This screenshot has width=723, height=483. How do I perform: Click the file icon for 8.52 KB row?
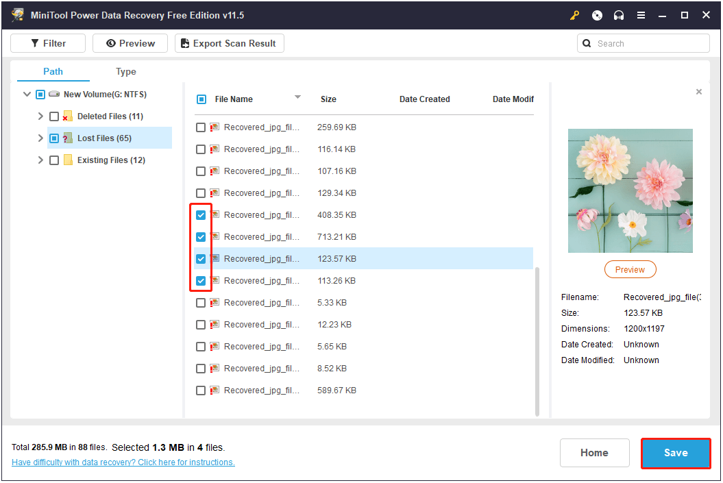215,368
